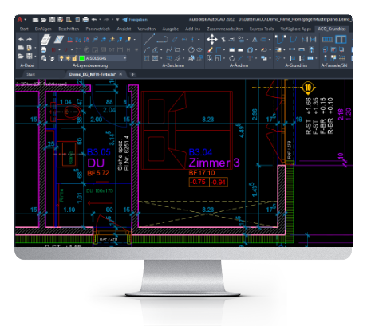
Task: Select the Move four-arrow tool in A-Ändern
Action: pos(212,40)
